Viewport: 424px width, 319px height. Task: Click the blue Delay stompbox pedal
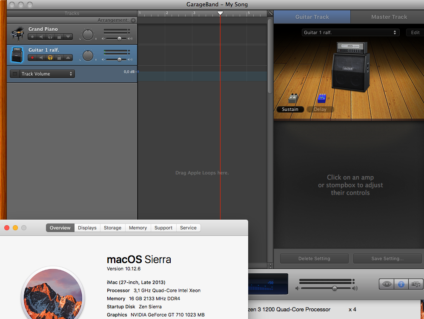(322, 99)
